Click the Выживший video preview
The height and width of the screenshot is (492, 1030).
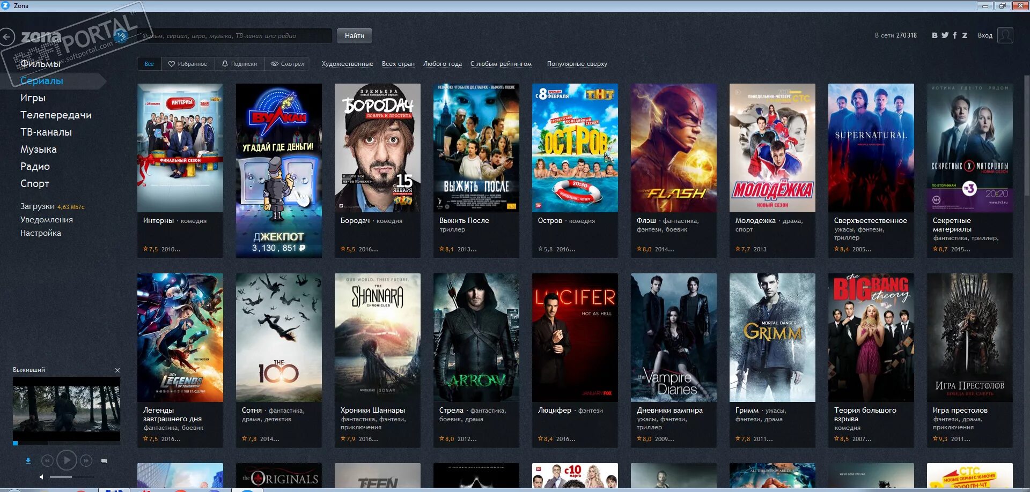coord(67,409)
